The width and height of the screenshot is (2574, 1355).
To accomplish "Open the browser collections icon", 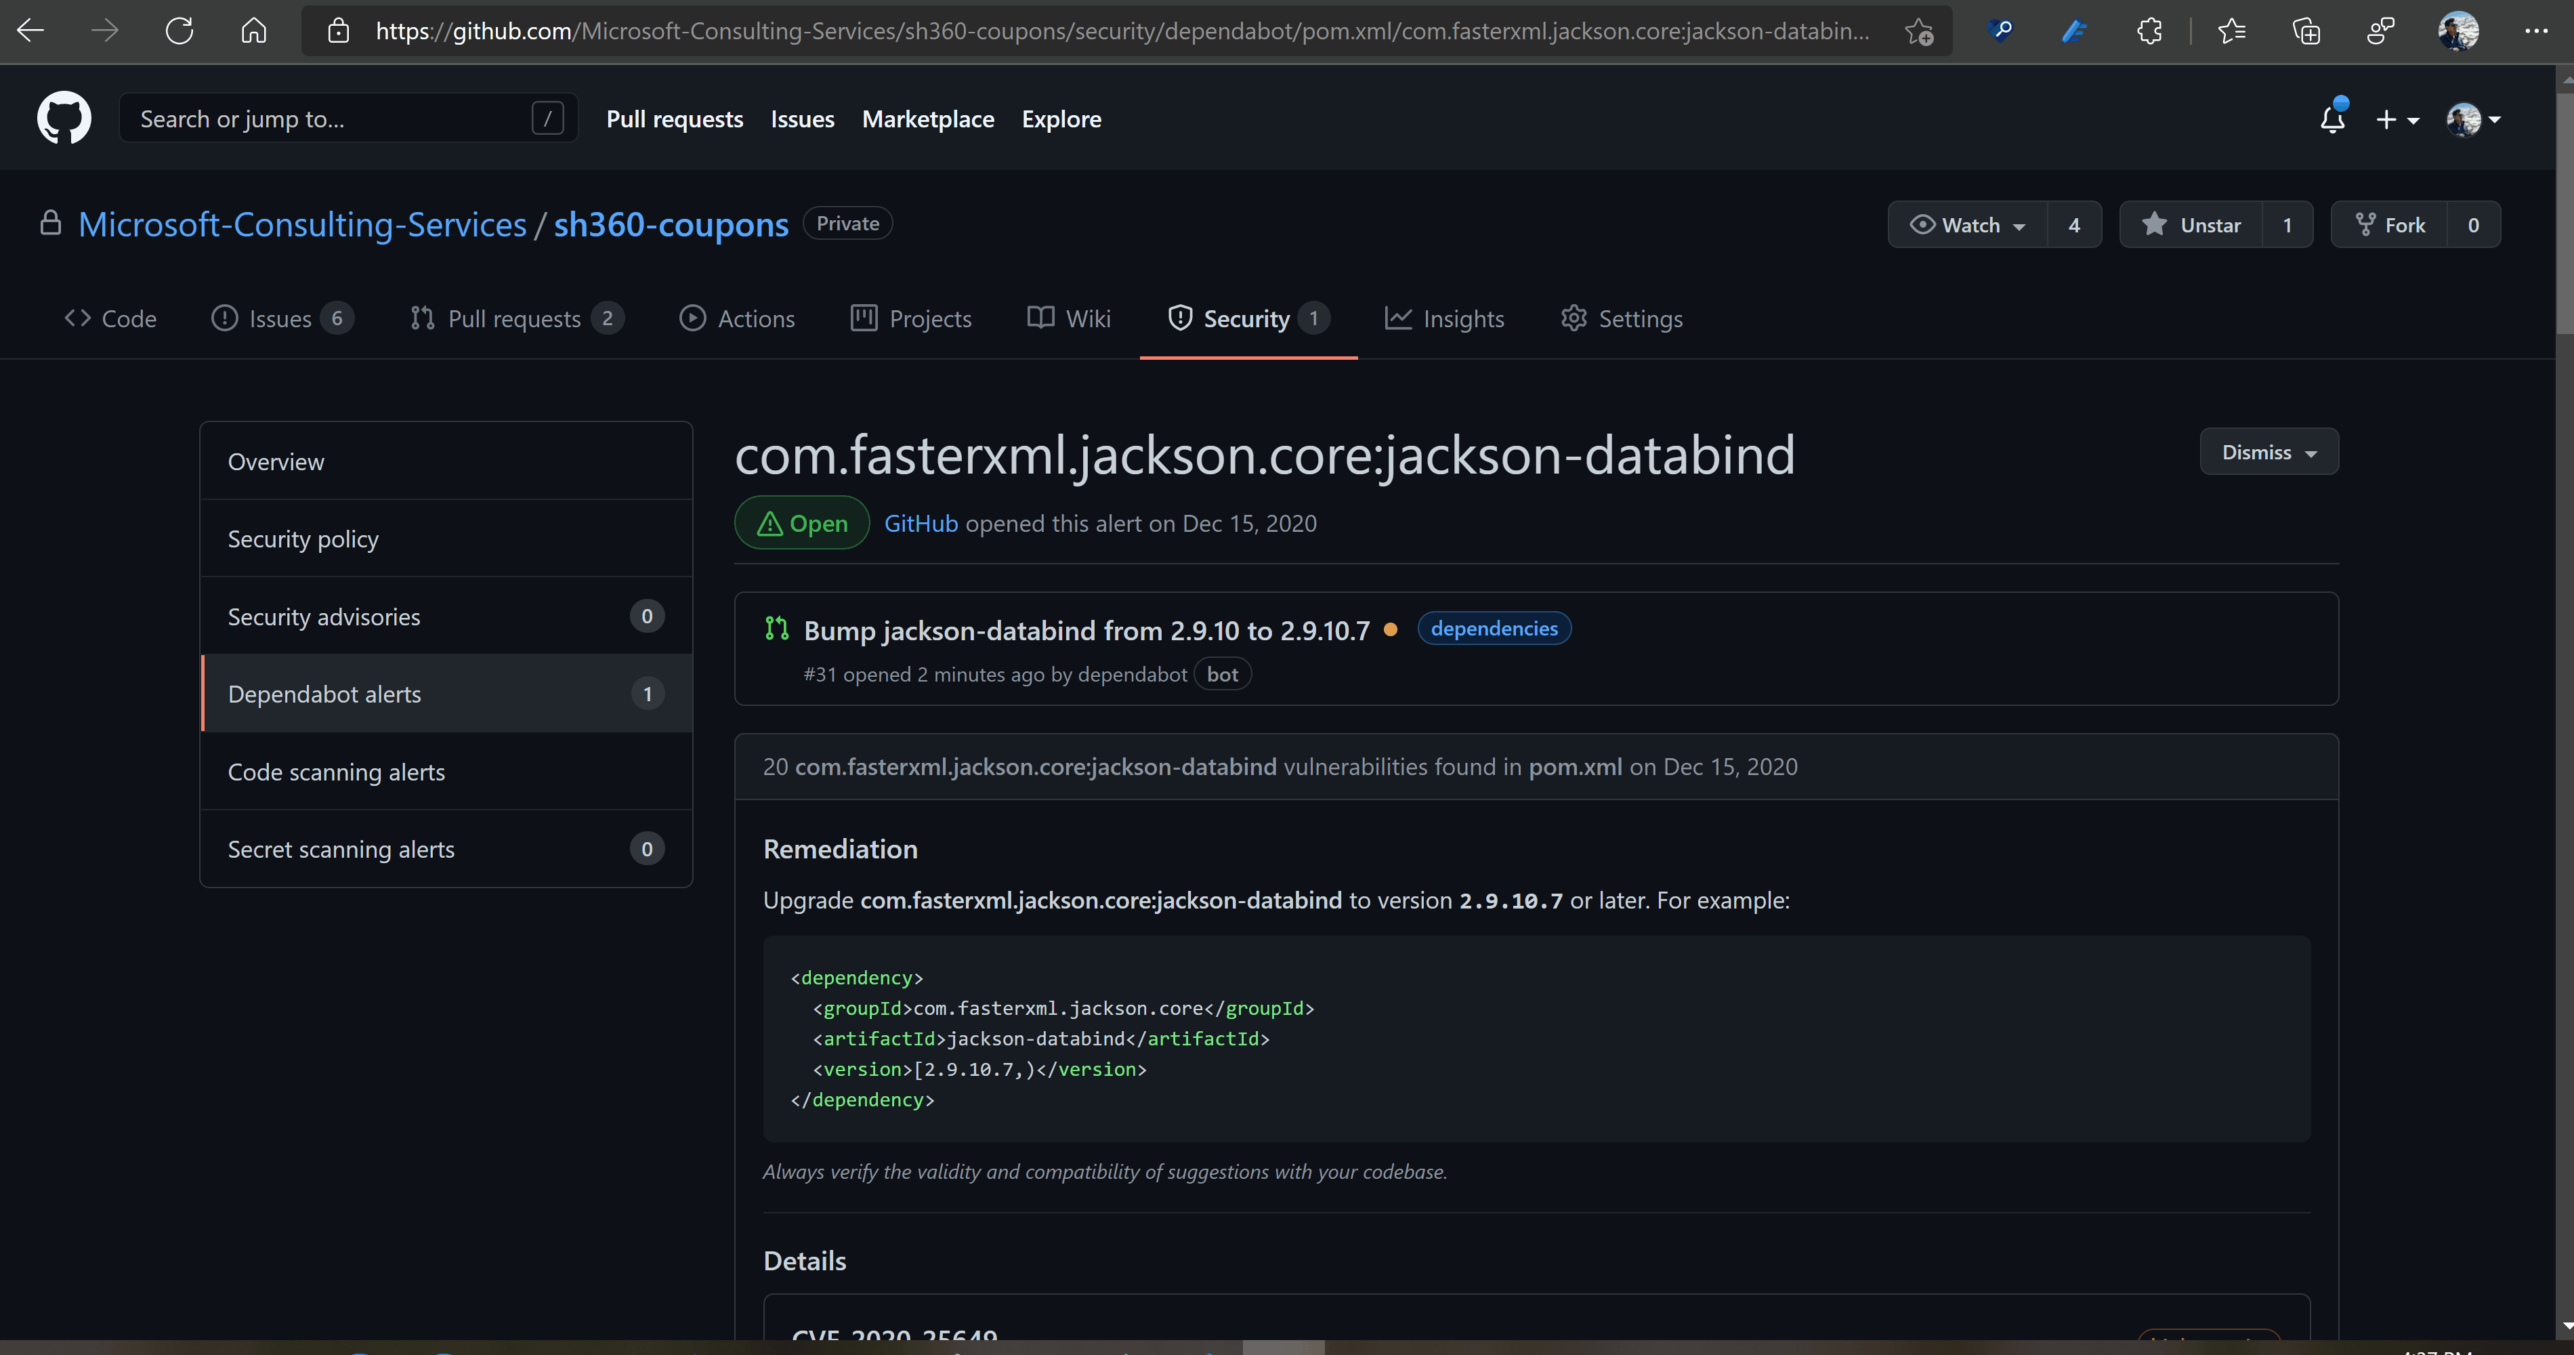I will click(x=2306, y=31).
